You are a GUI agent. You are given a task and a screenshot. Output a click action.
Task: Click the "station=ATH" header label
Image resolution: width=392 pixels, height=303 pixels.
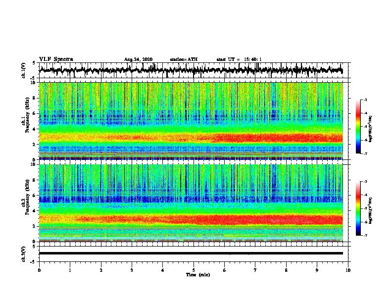(184, 59)
